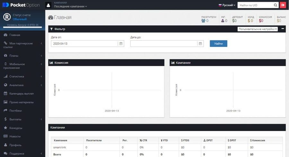Click the search magnifier icon
289x157 pixels.
coord(275,5)
